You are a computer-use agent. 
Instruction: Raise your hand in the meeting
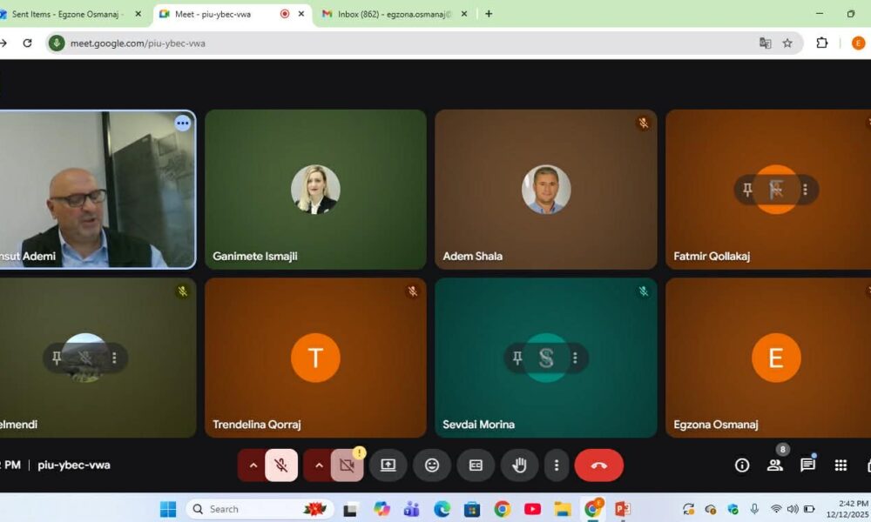point(519,465)
